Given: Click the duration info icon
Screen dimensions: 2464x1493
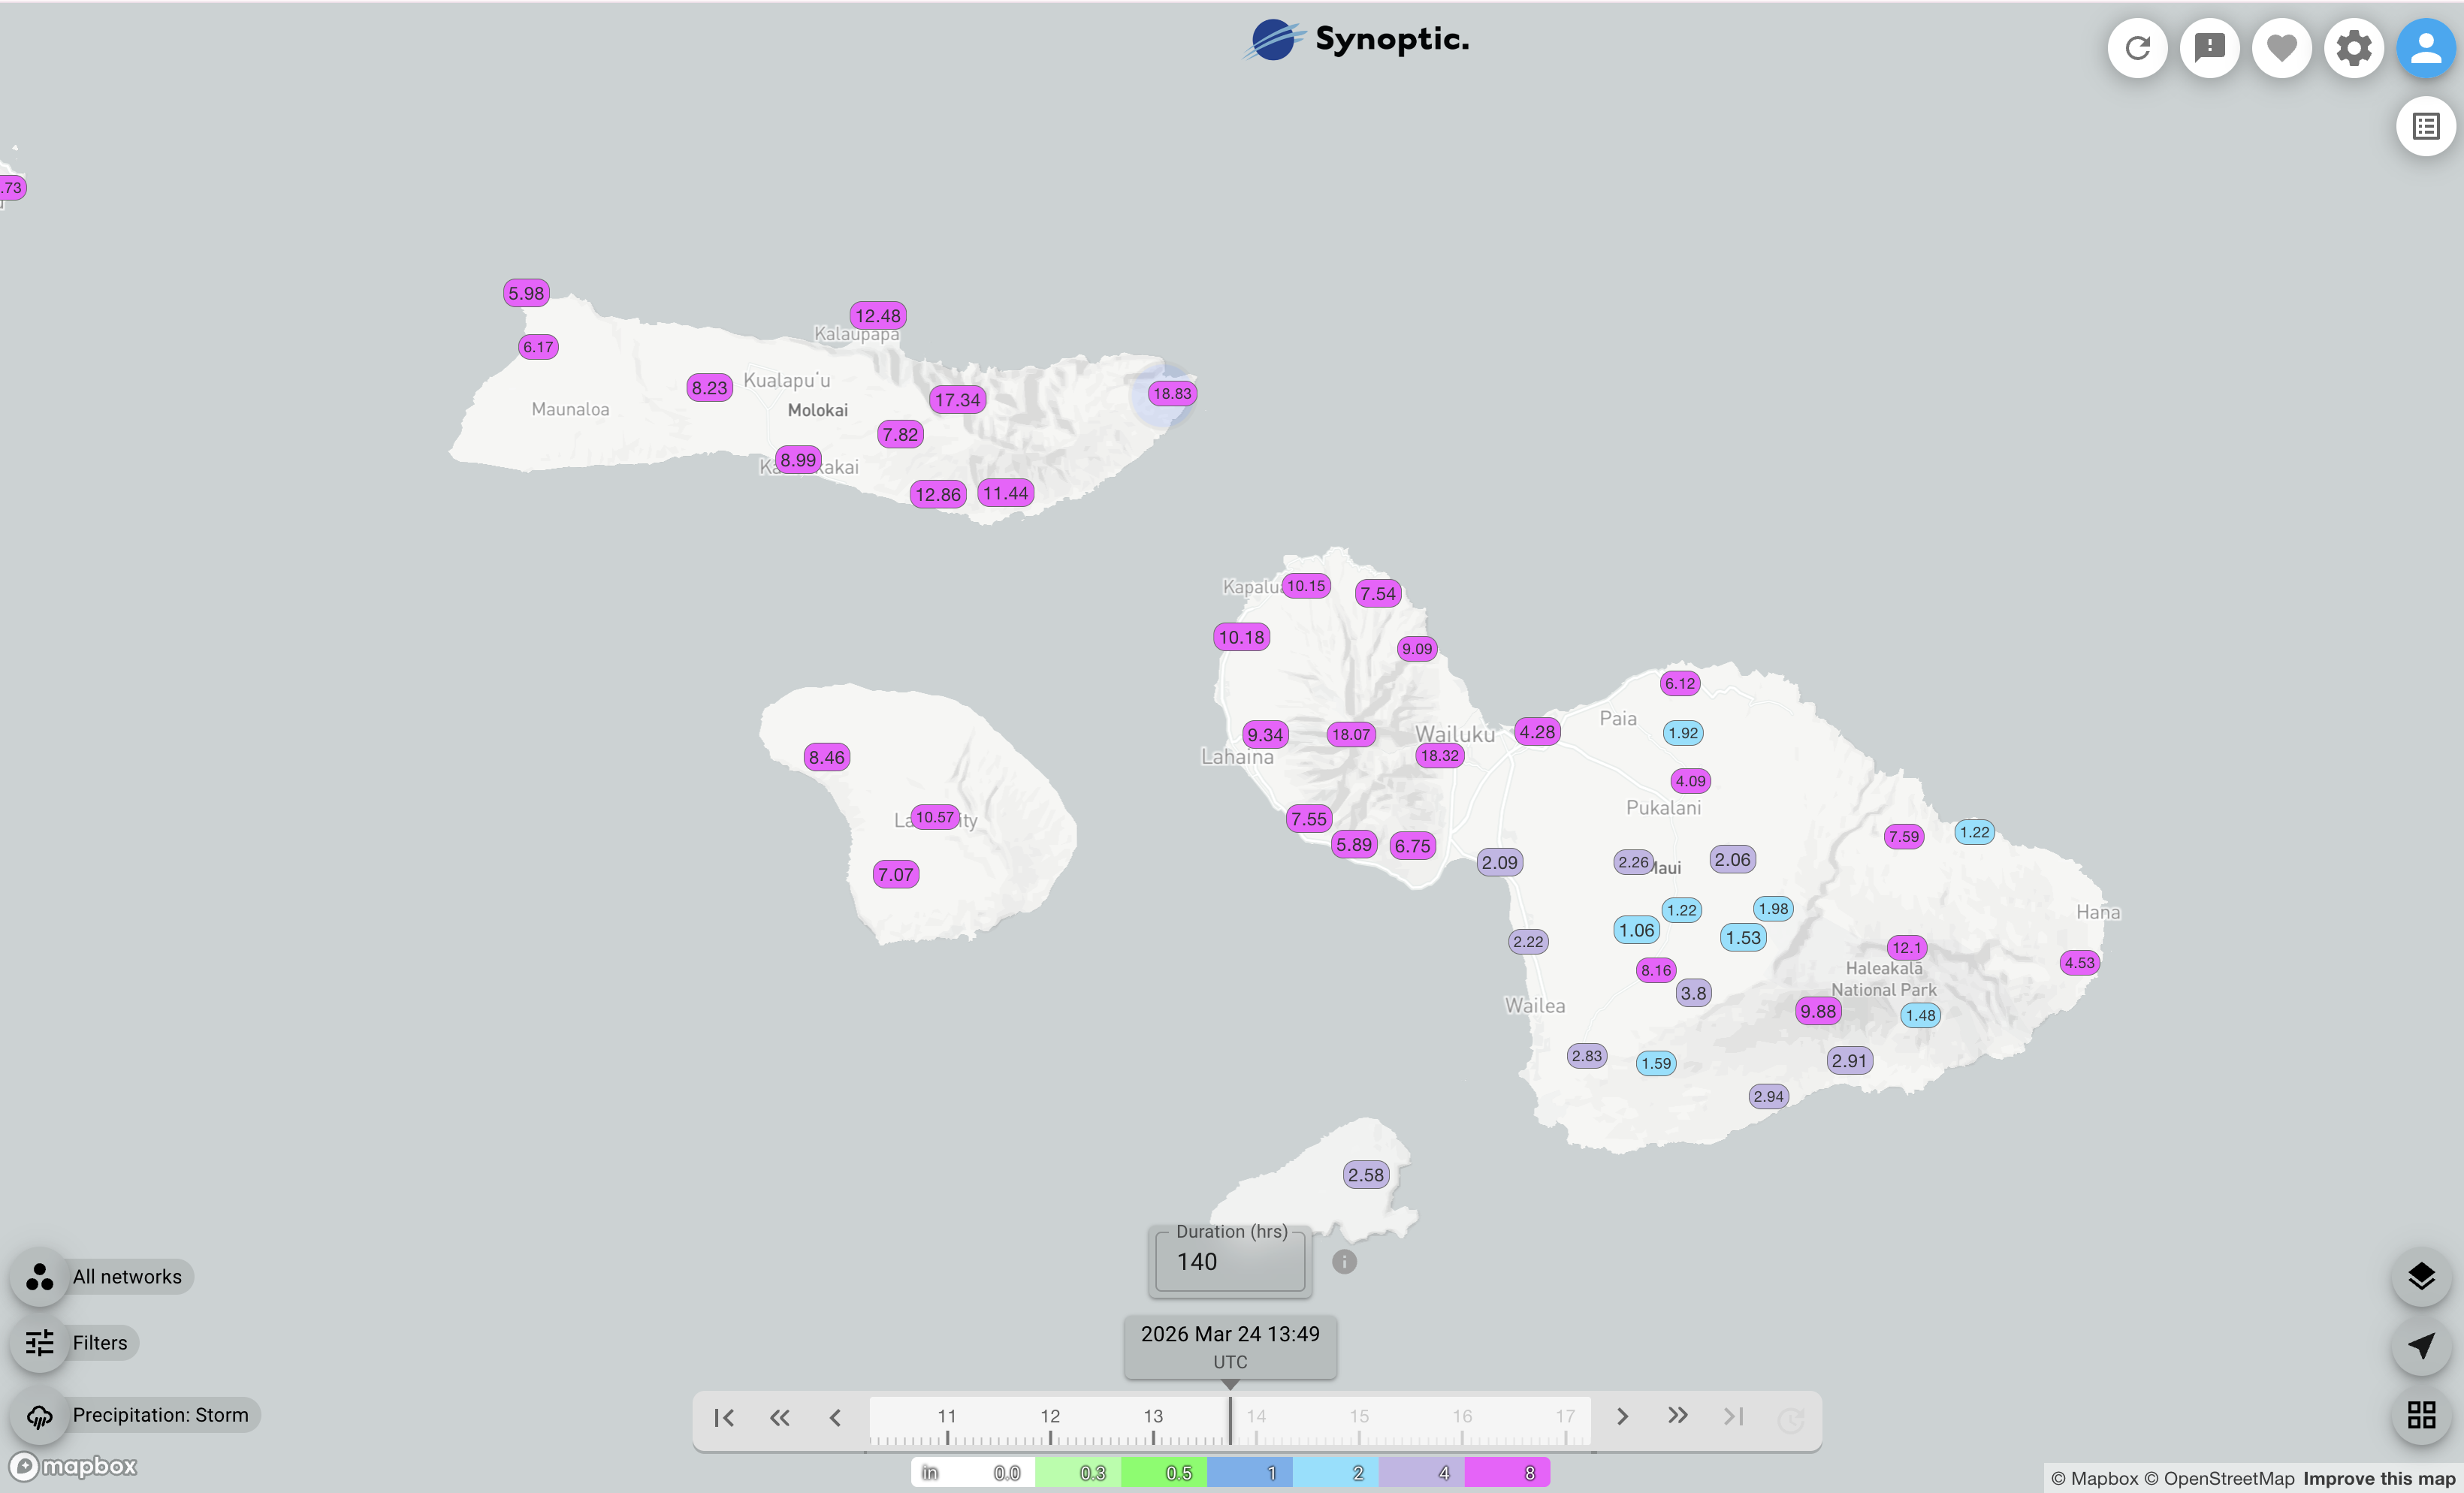Looking at the screenshot, I should (1344, 1262).
